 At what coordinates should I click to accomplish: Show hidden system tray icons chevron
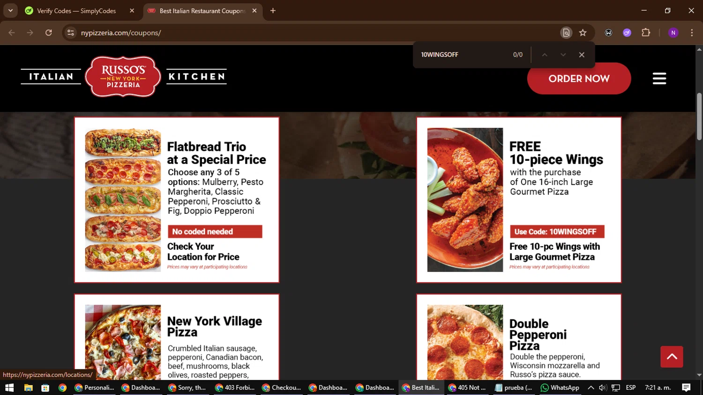click(x=591, y=388)
